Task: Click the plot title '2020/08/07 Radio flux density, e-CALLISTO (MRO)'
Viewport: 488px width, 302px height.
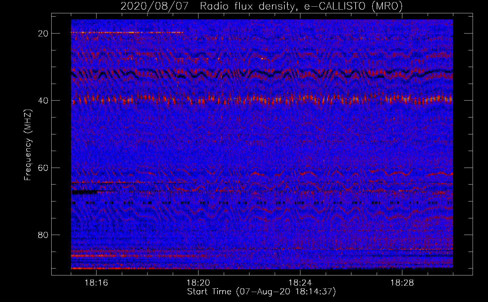Action: pyautogui.click(x=261, y=6)
